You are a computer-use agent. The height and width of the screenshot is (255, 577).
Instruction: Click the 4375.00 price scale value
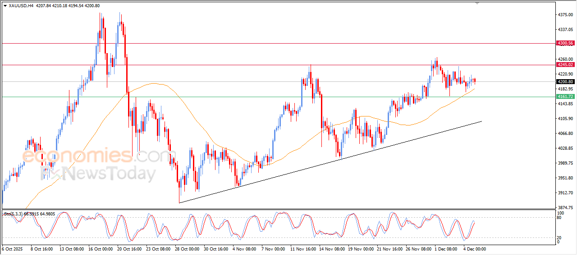pyautogui.click(x=565, y=15)
